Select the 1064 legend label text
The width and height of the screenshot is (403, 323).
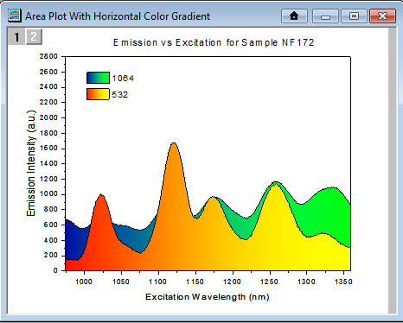(123, 79)
